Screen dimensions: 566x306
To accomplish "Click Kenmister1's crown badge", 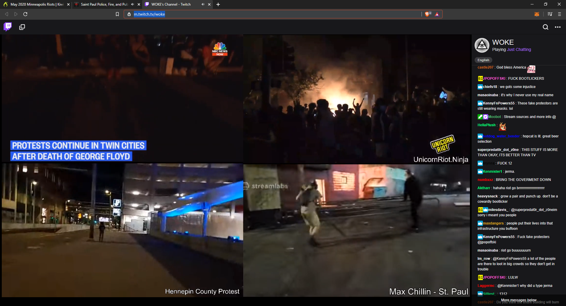I will pos(480,172).
